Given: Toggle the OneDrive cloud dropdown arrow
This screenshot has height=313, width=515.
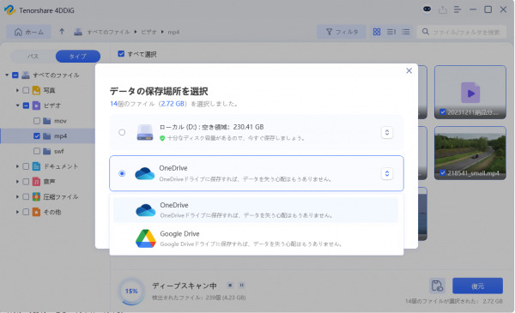Looking at the screenshot, I should click(387, 173).
